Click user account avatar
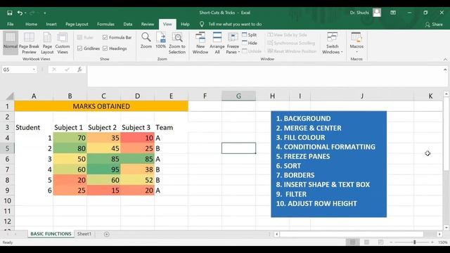The height and width of the screenshot is (253, 450). (377, 13)
